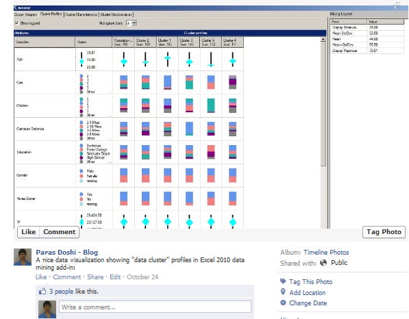Toggle the Show legend checkbox
This screenshot has height=319, width=409.
click(x=17, y=23)
